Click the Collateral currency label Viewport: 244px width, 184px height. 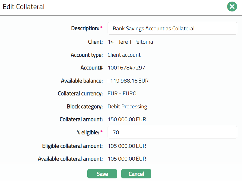coord(80,94)
